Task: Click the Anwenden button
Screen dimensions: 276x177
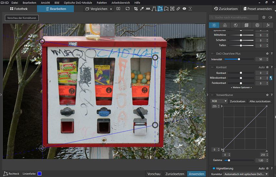Action: click(196, 174)
